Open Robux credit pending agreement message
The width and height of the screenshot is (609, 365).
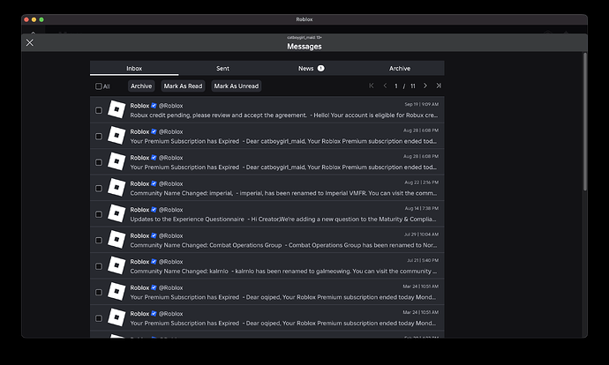coord(267,110)
